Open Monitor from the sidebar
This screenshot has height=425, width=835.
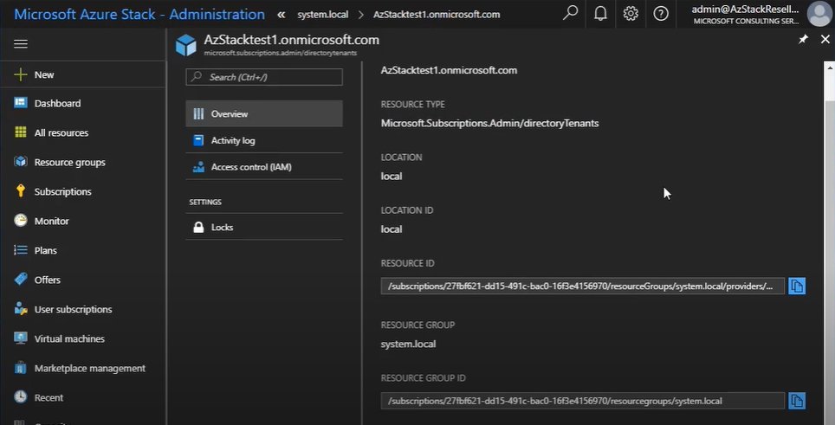coord(52,221)
